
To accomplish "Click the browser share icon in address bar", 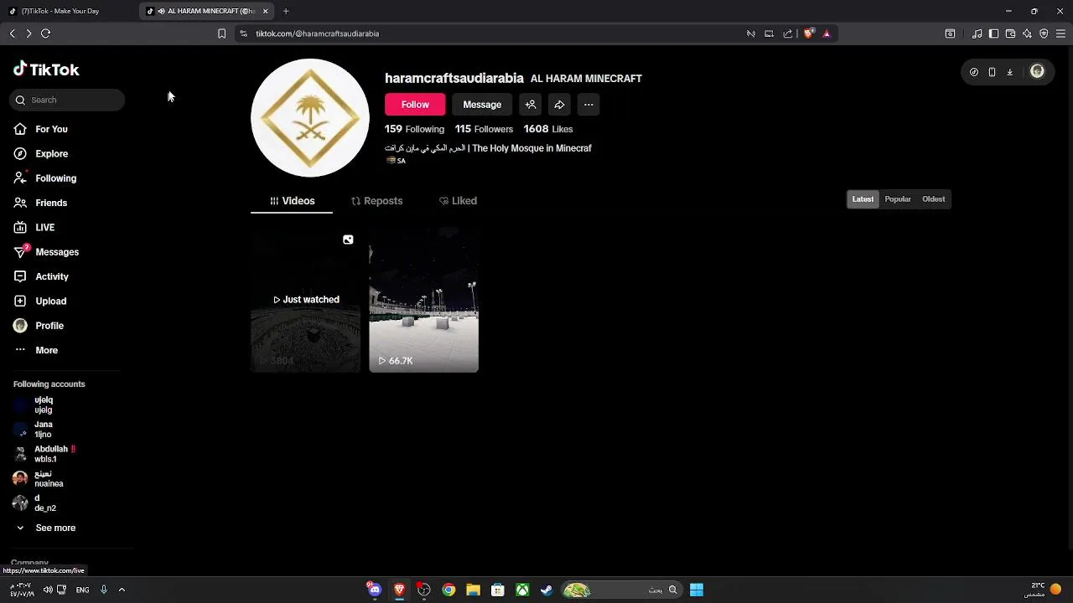I will tap(788, 33).
